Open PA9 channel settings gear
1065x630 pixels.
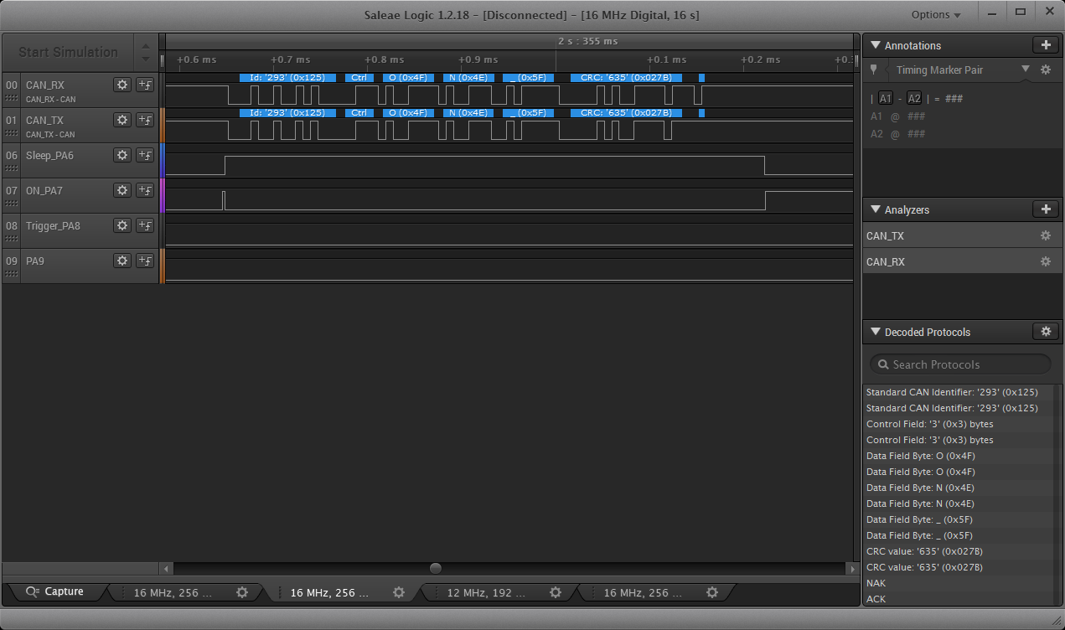pos(122,261)
